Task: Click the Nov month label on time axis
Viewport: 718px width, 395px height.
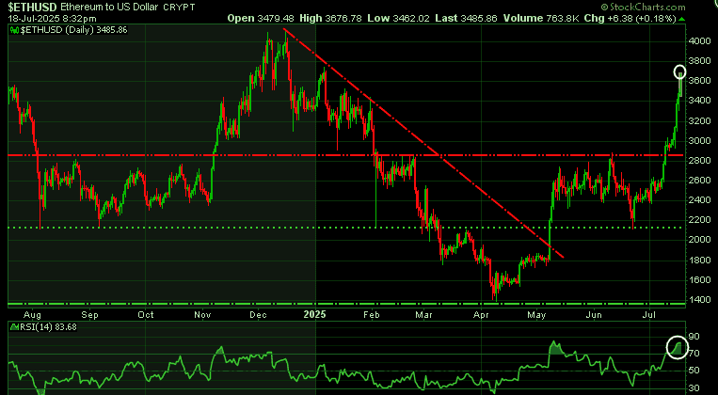Action: click(202, 315)
